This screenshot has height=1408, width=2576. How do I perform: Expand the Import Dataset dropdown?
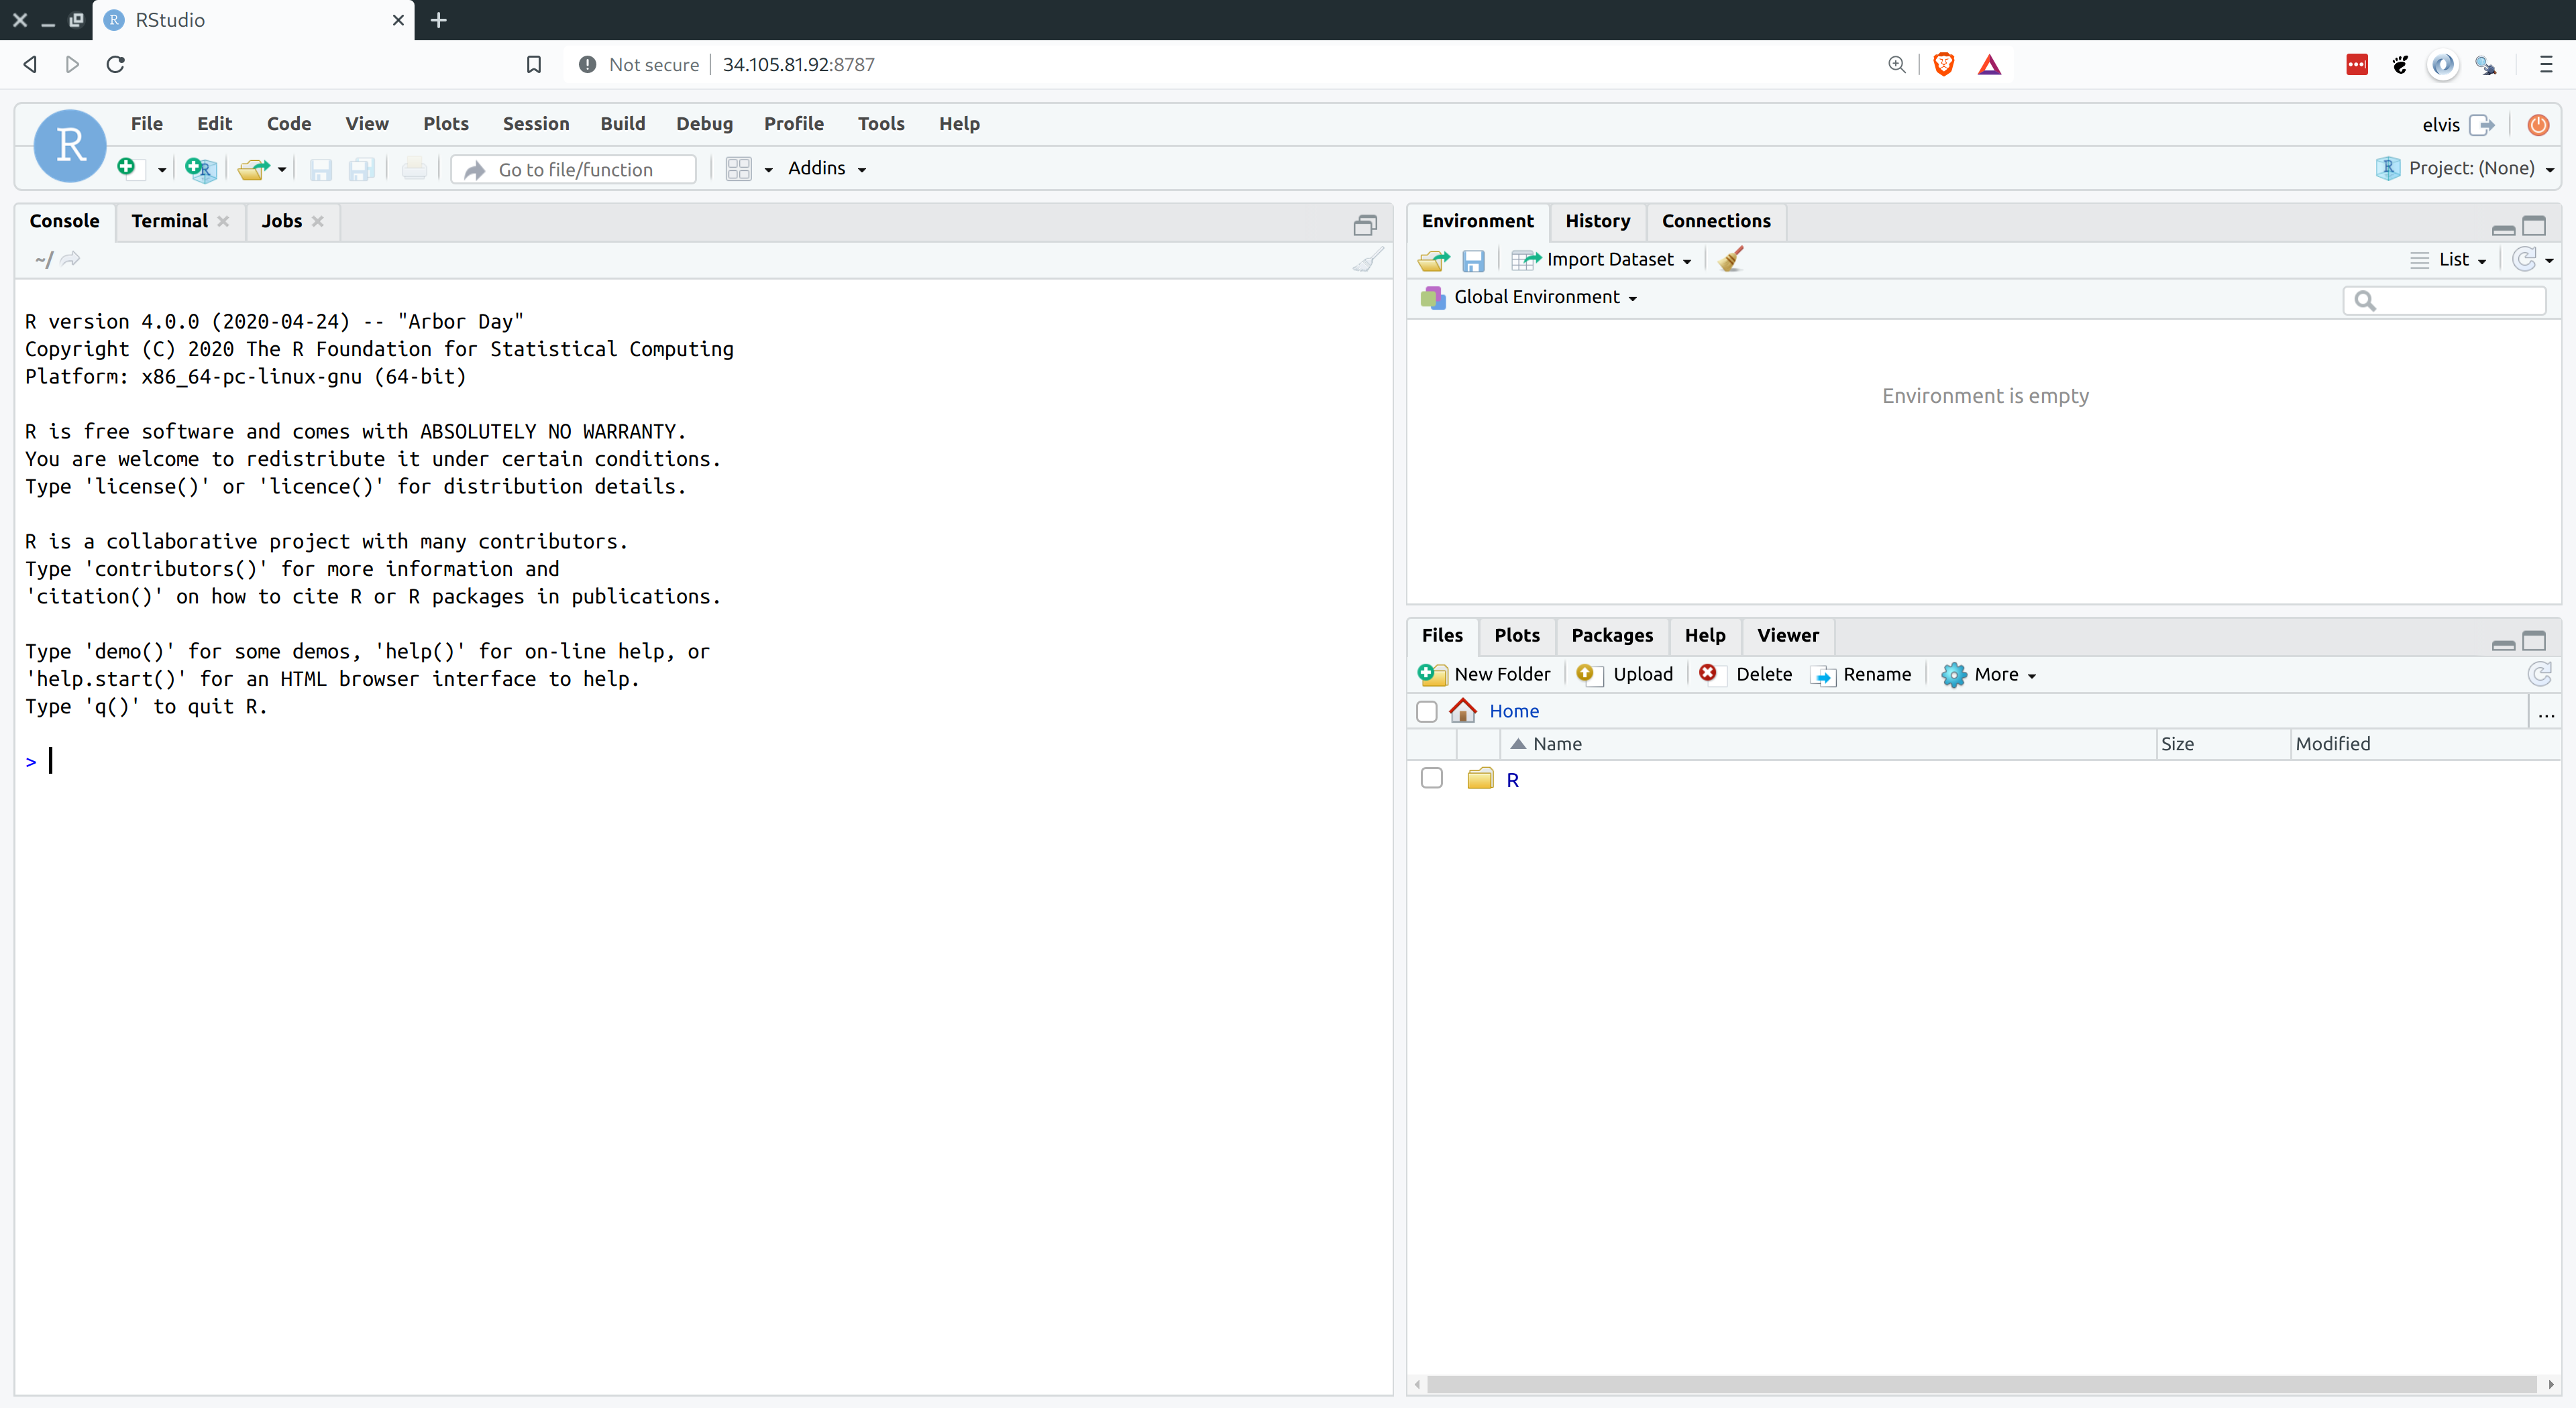(1602, 260)
